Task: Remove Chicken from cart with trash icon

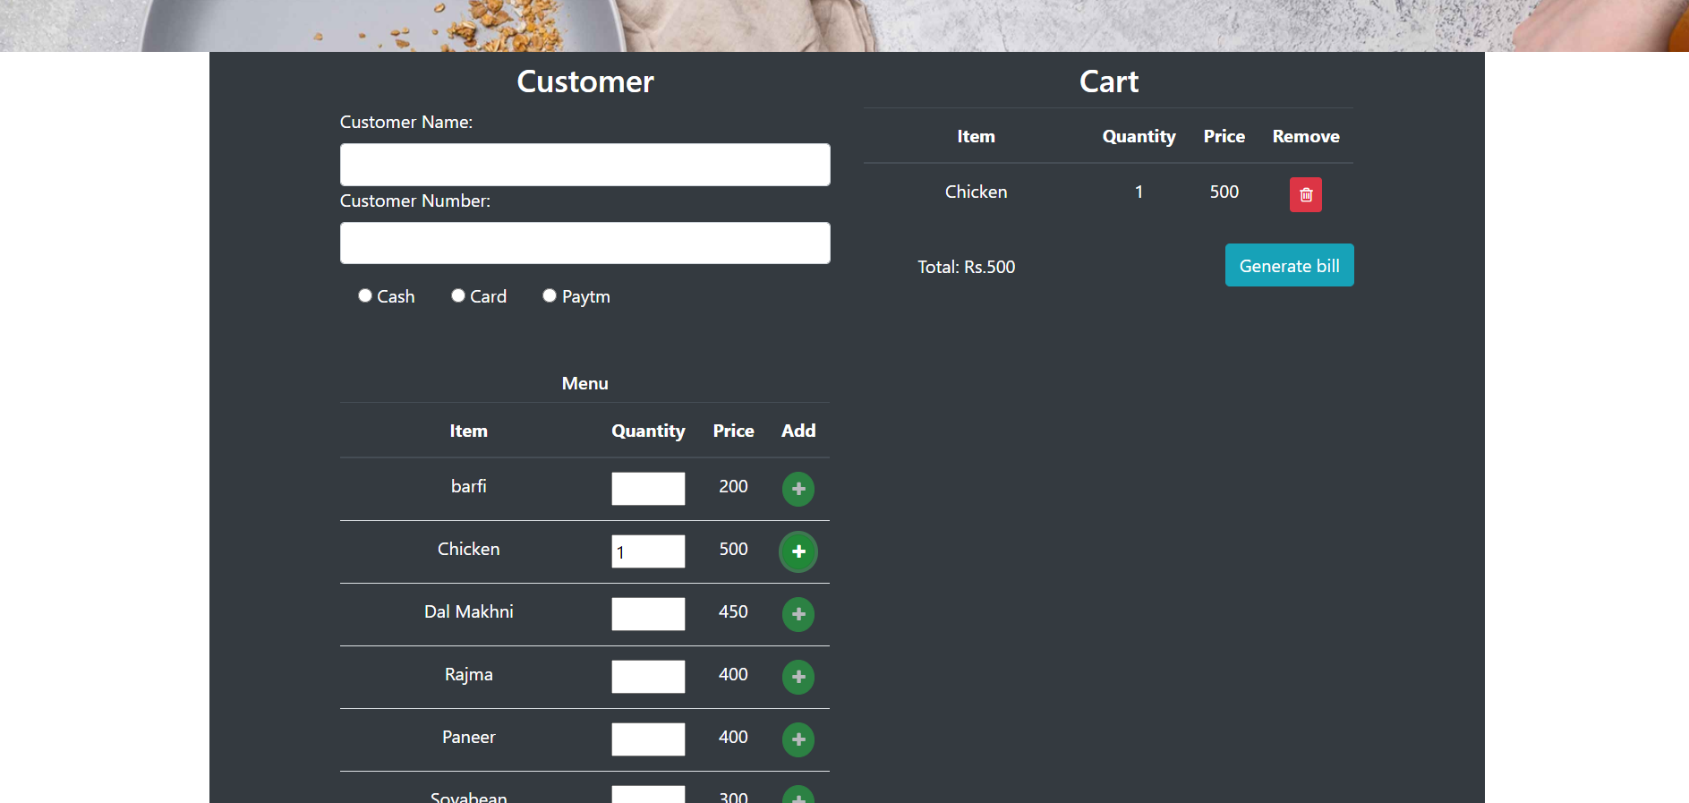Action: pos(1305,194)
